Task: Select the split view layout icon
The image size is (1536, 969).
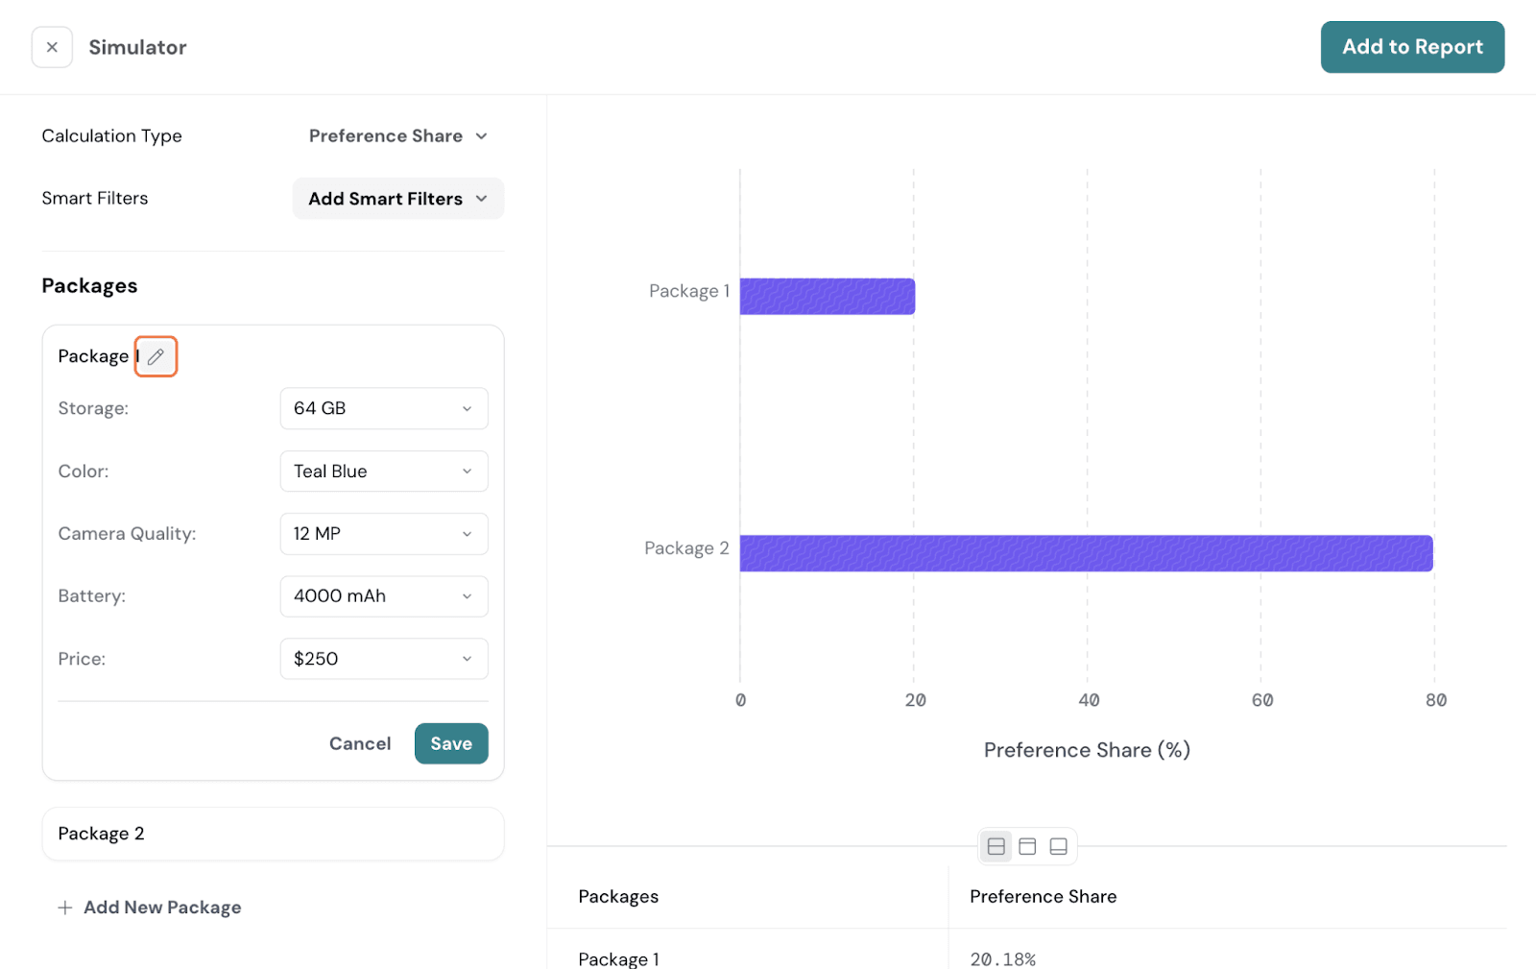Action: (996, 846)
